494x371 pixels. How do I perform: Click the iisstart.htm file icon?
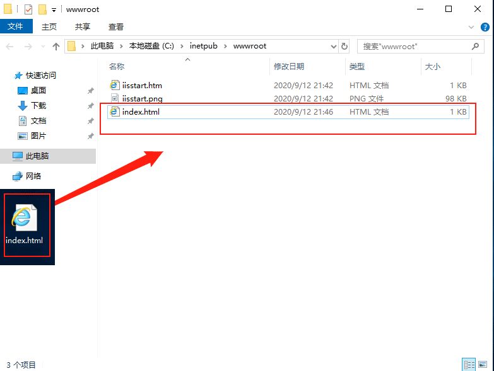(x=114, y=85)
